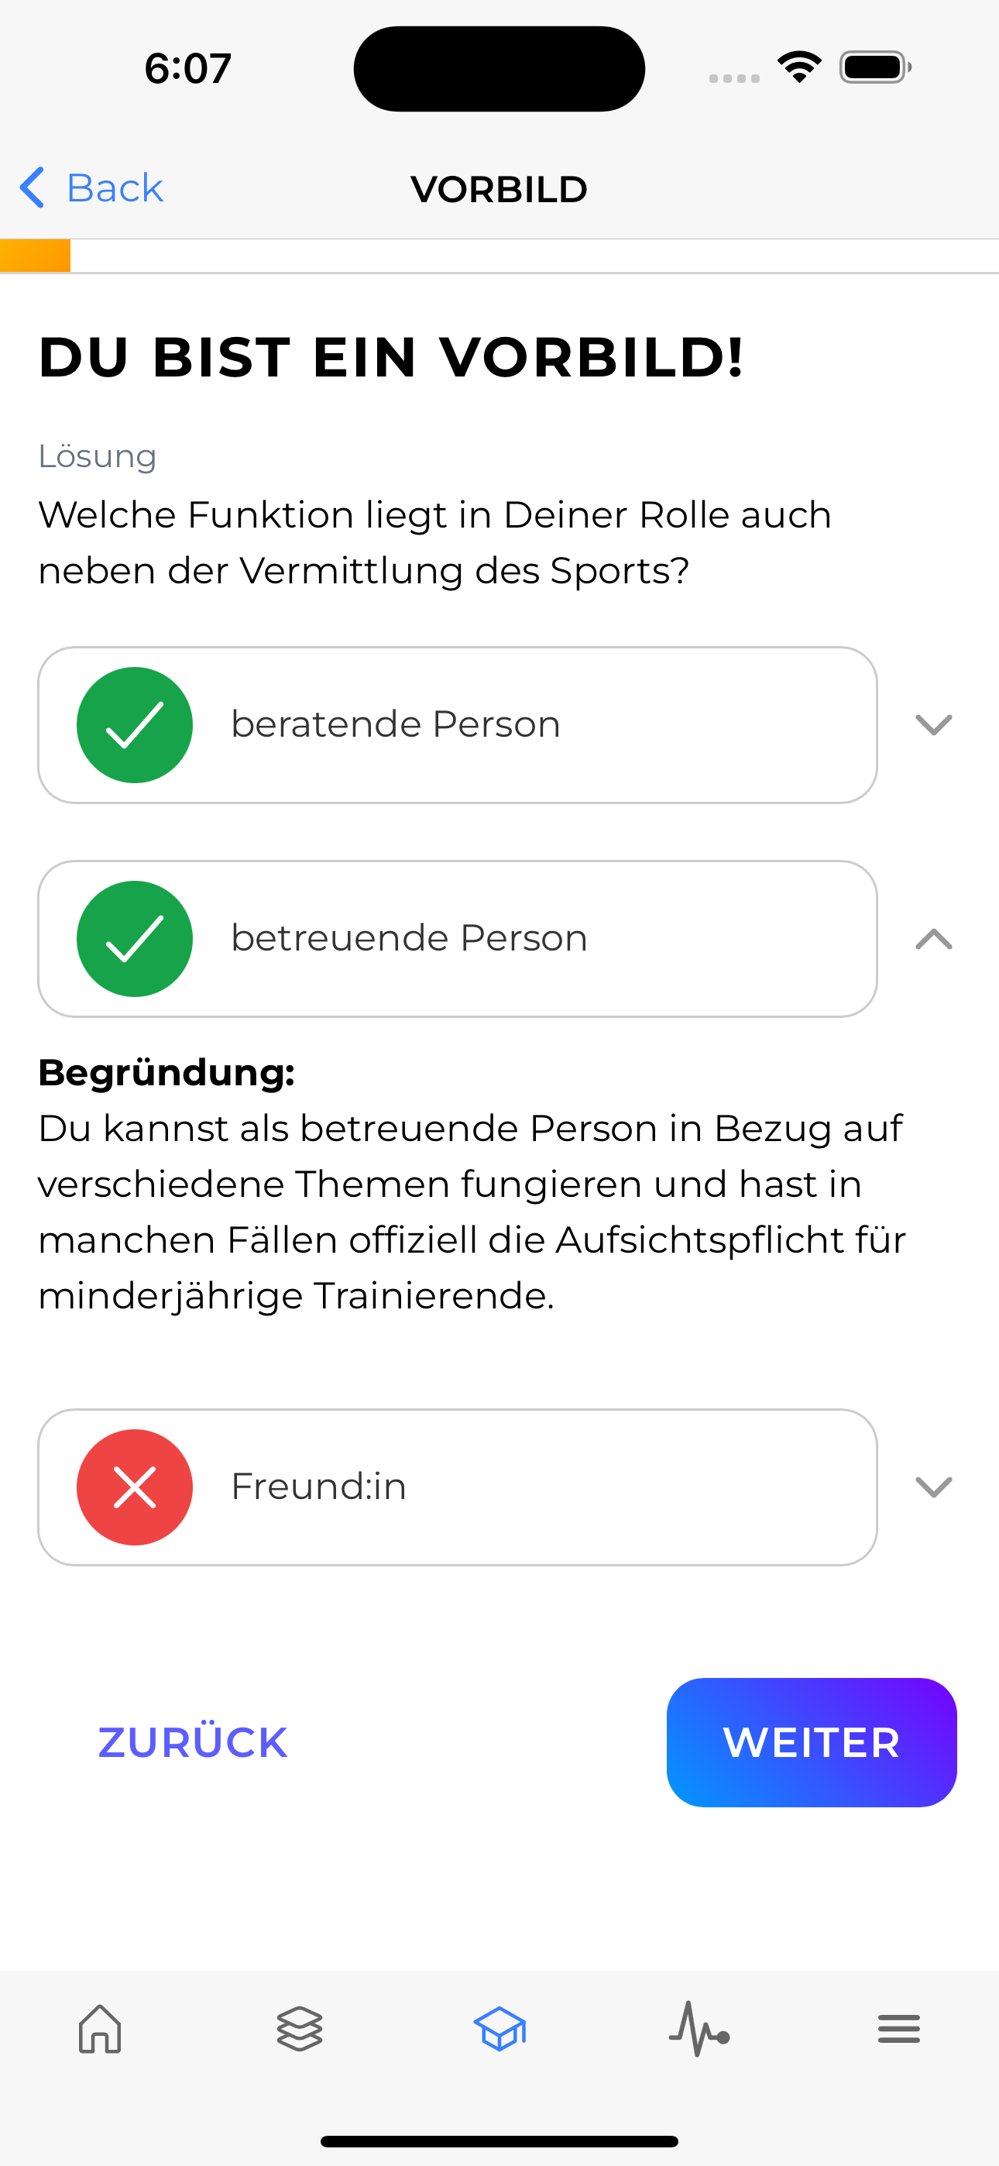Open the activity pulse icon
This screenshot has height=2166, width=999.
point(699,2029)
